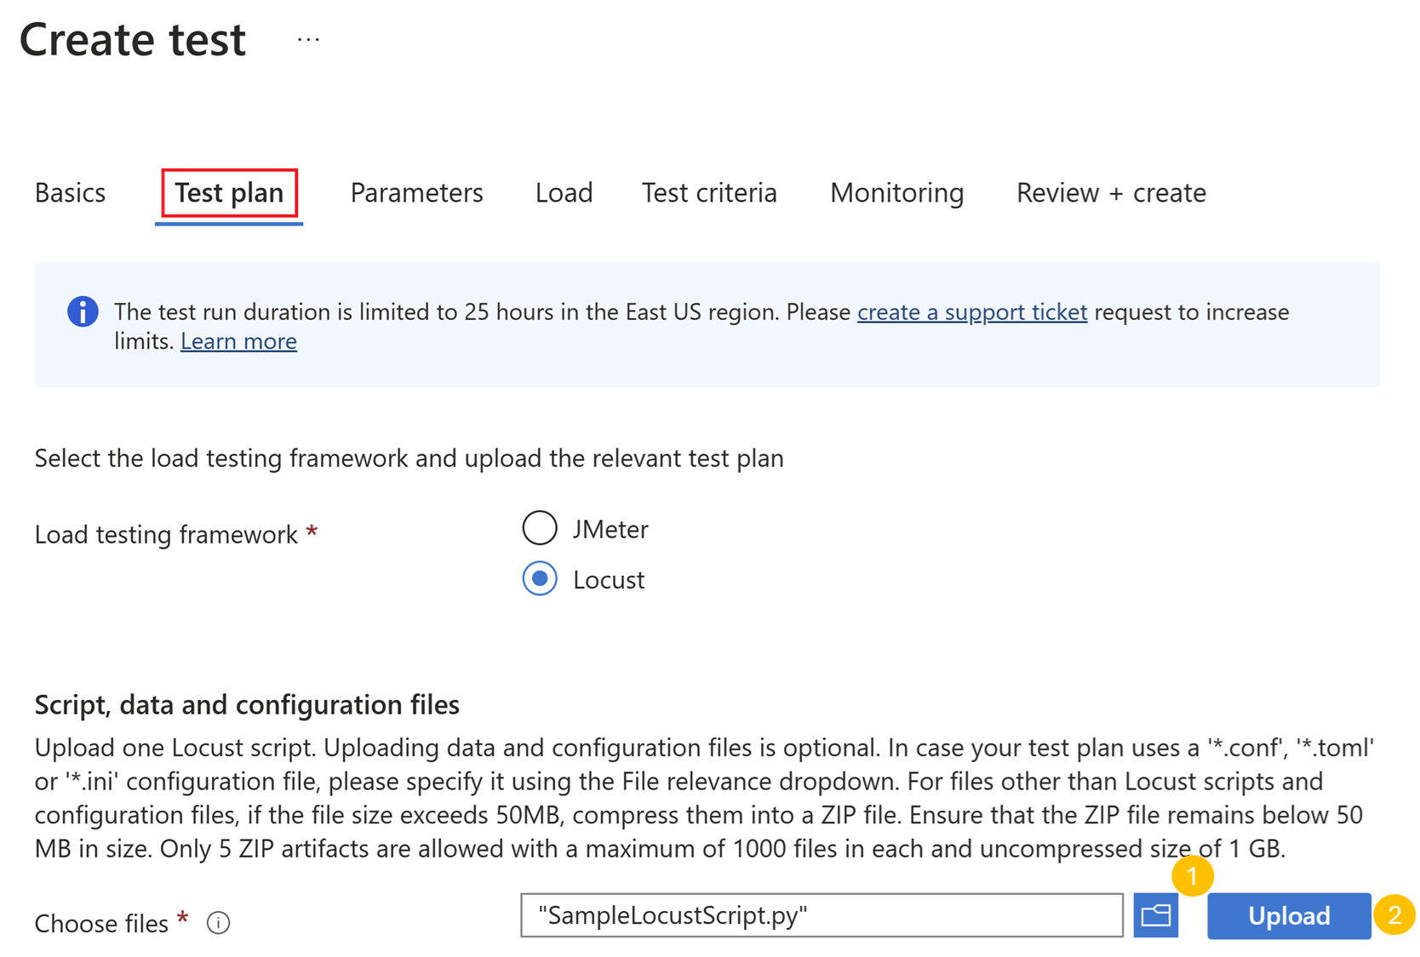Navigate to the Monitoring tab
This screenshot has height=957, width=1420.
896,192
